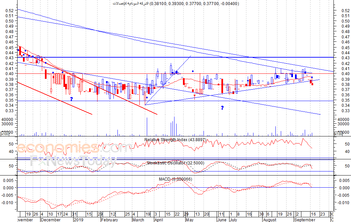Click the Stochastic Oscillator (32.5000) label
Image resolution: width=351 pixels, height=222 pixels.
[x=175, y=163]
